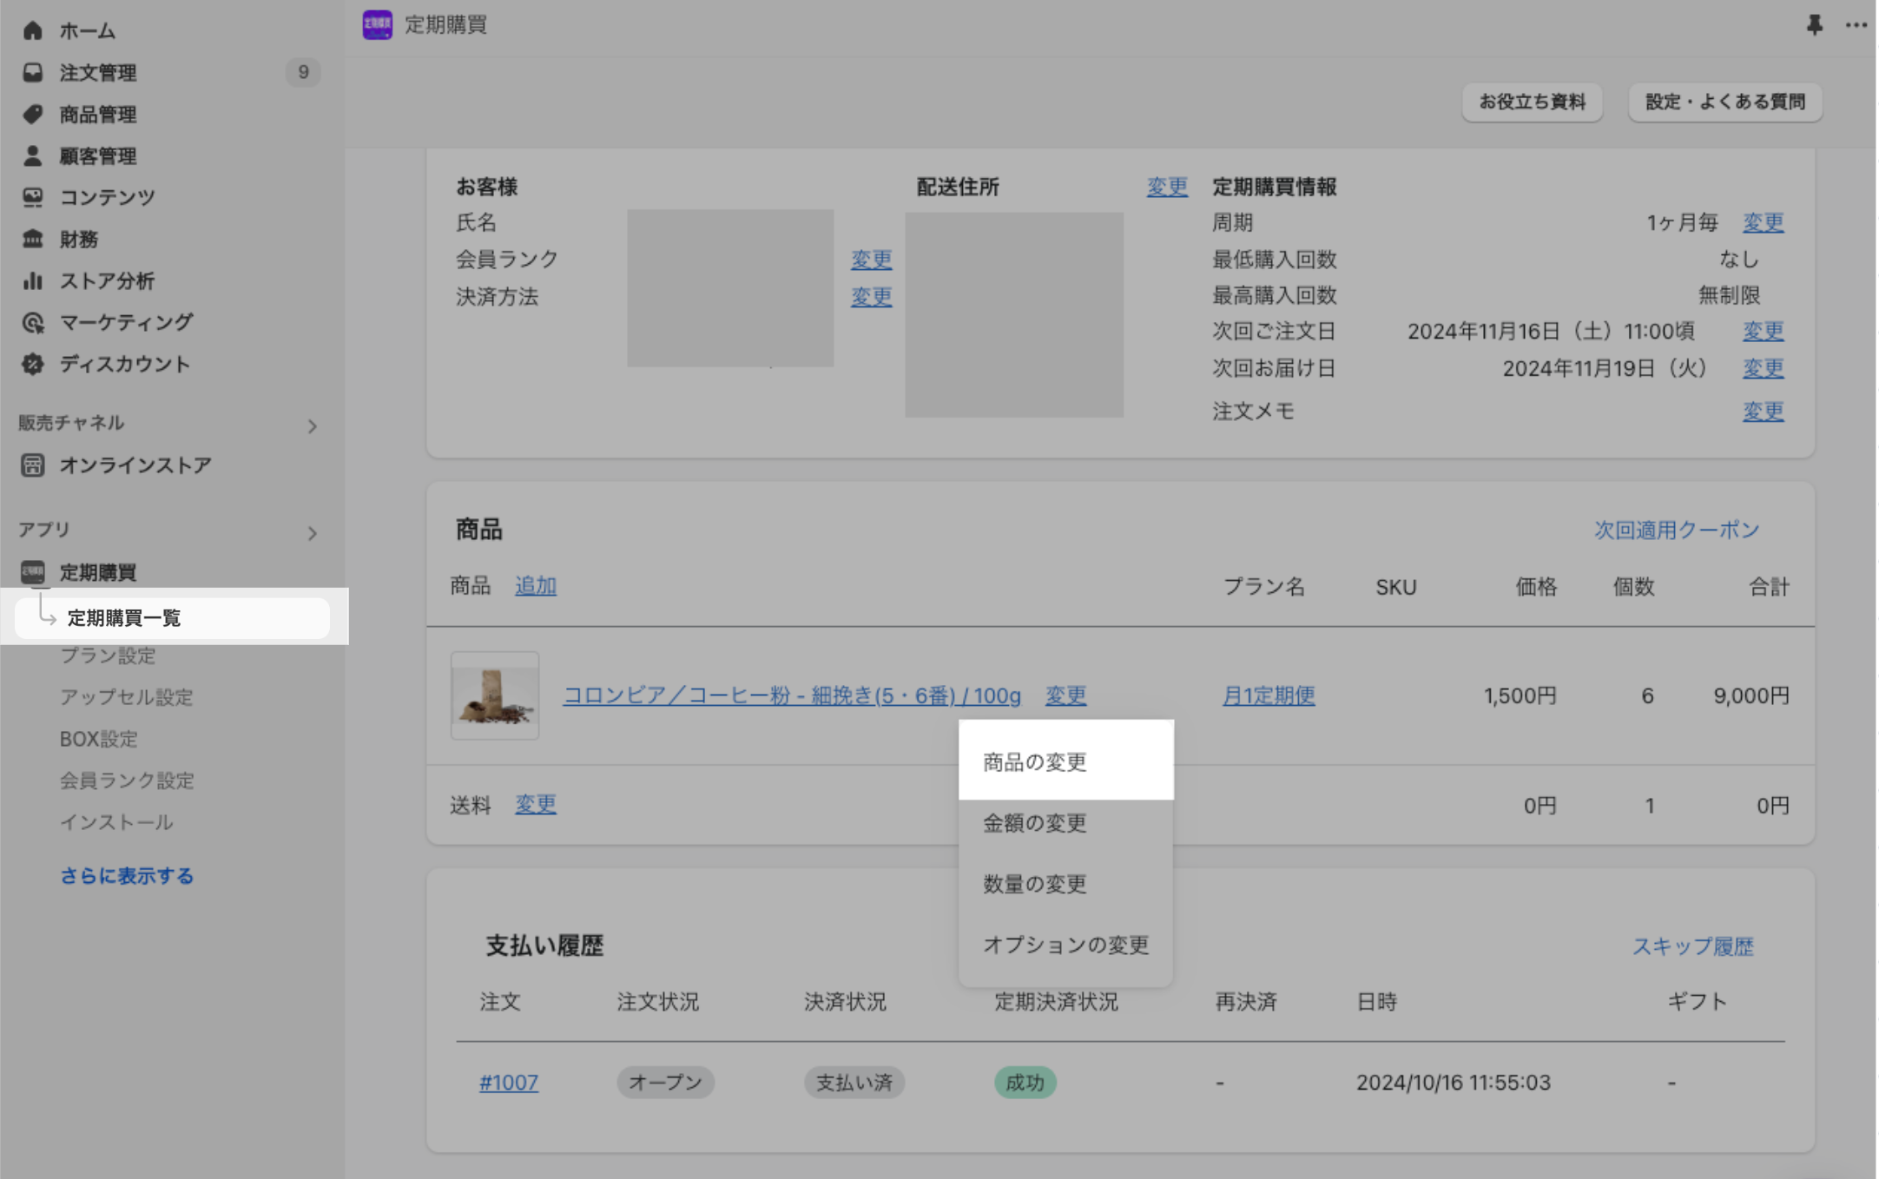The height and width of the screenshot is (1179, 1879).
Task: Click the Store analytics bar chart icon
Action: [32, 280]
